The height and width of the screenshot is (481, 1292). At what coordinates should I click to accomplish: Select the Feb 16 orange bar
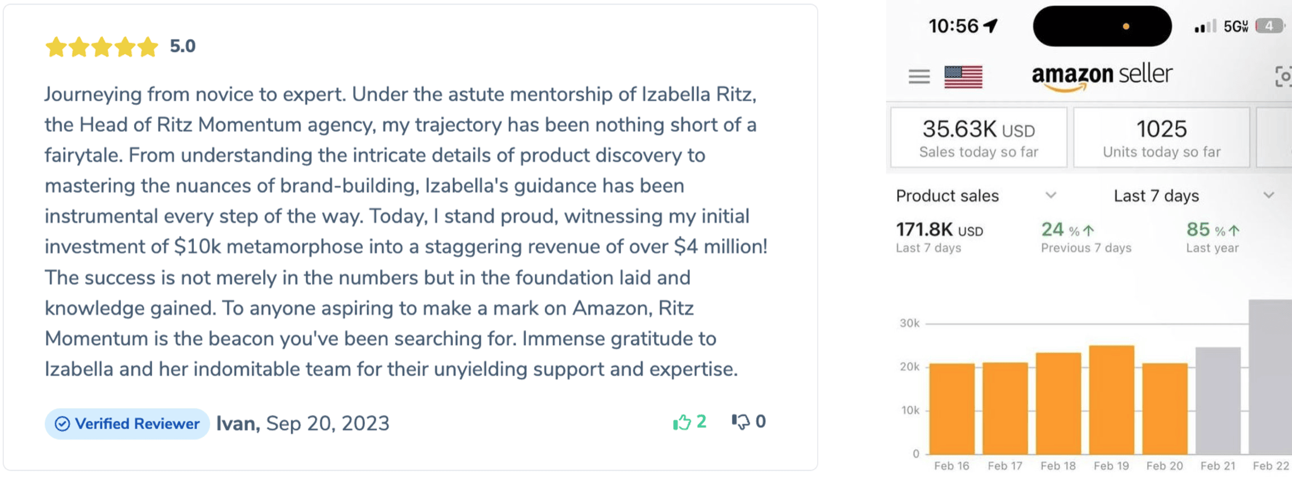(952, 409)
